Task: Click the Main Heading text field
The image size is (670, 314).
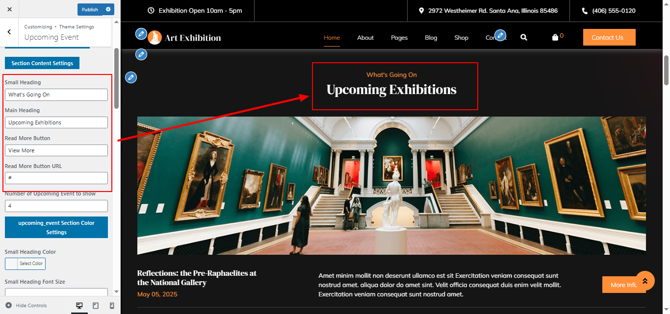Action: click(x=56, y=122)
